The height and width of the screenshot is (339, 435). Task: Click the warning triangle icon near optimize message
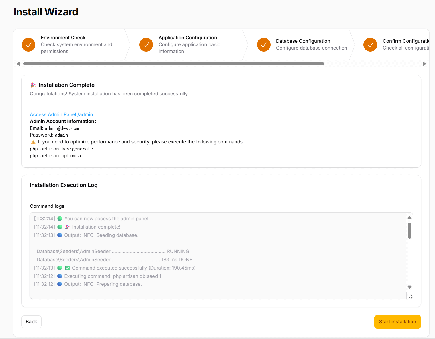33,142
